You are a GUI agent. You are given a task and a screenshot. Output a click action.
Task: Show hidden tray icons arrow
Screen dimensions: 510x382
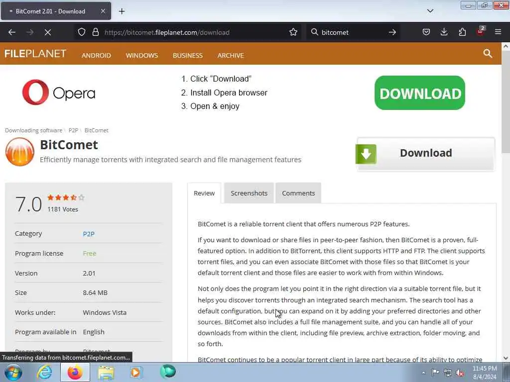click(423, 373)
